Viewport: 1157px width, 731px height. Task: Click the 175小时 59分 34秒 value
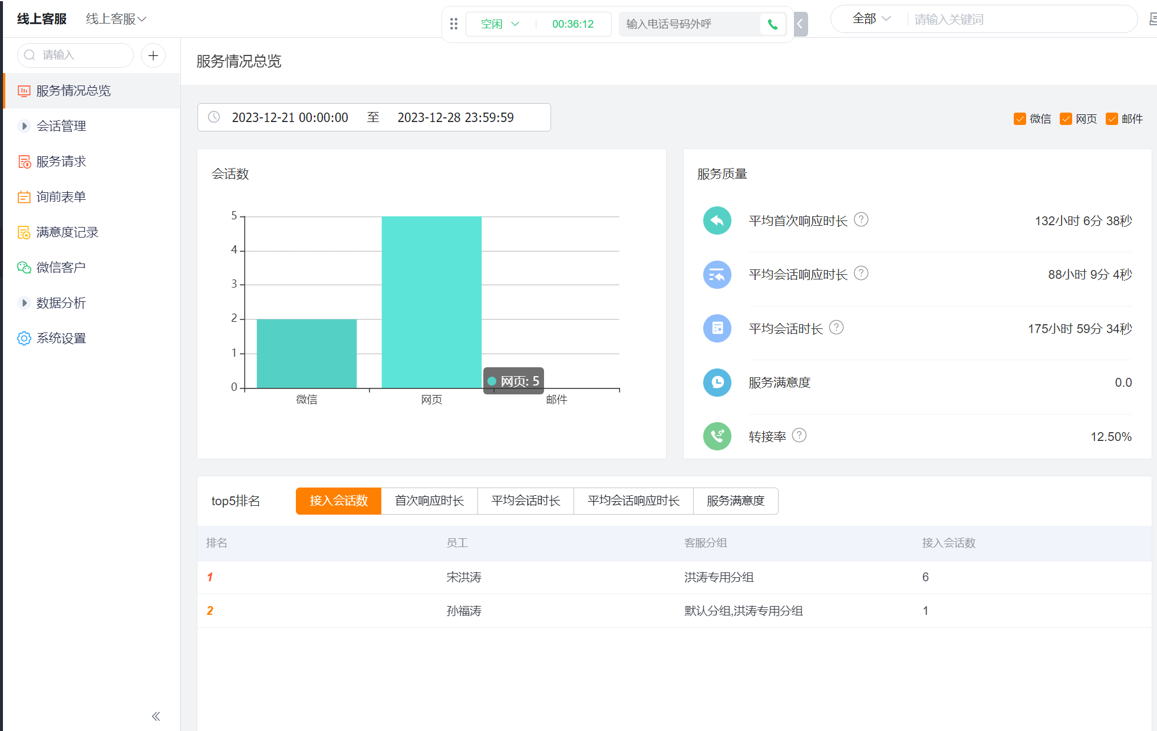(1080, 329)
